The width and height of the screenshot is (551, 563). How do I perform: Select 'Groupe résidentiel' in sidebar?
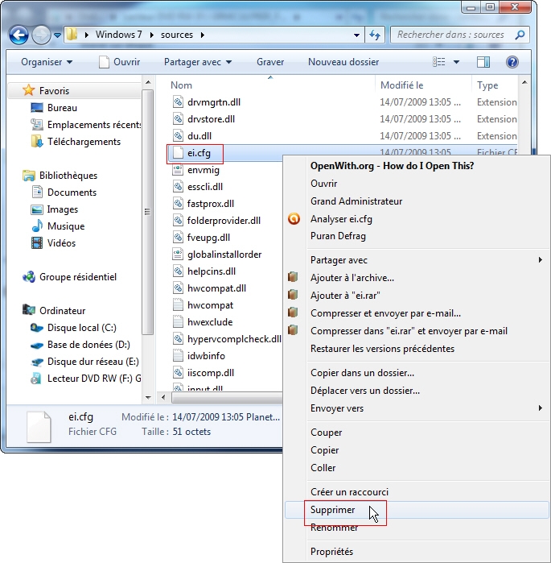pos(78,277)
